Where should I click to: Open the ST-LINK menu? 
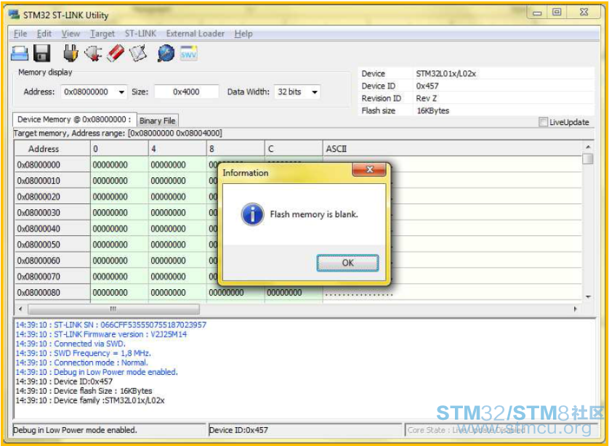pos(140,33)
